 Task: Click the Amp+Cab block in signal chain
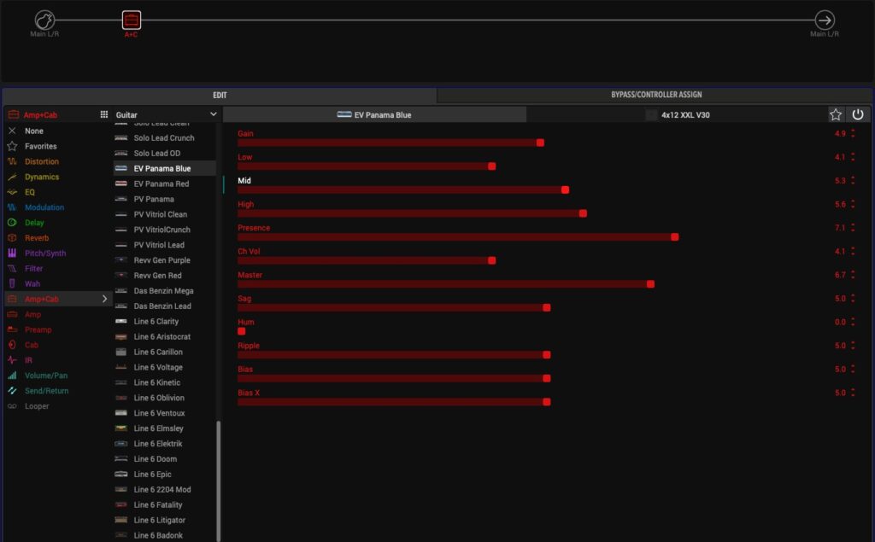tap(131, 20)
